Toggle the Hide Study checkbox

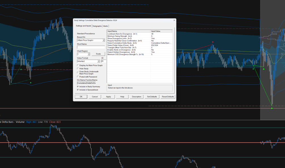click(78, 69)
